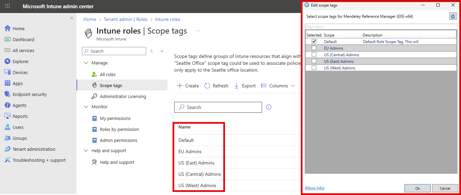Click the Explorer icon in sidebar
Screen dimensions: 461x195
(x=8, y=61)
